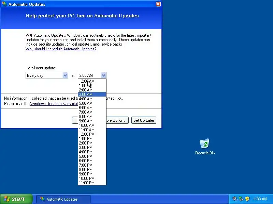
Task: Select 6:00 AM in the time list
Action: point(92,108)
